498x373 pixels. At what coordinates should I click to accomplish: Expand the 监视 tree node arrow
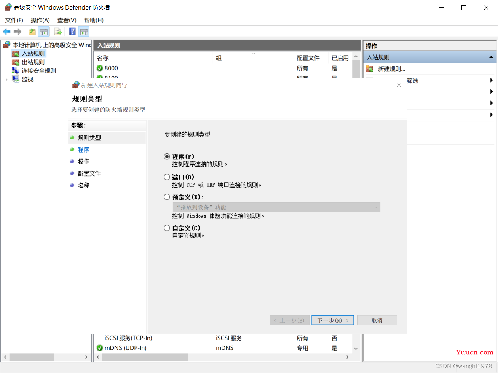pos(6,79)
